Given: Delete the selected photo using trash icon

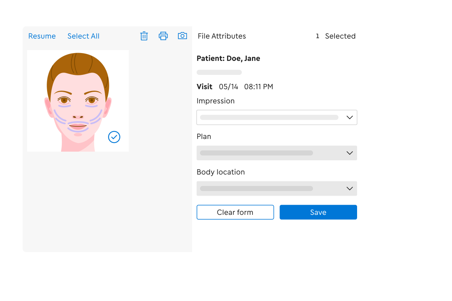Looking at the screenshot, I should (x=144, y=36).
